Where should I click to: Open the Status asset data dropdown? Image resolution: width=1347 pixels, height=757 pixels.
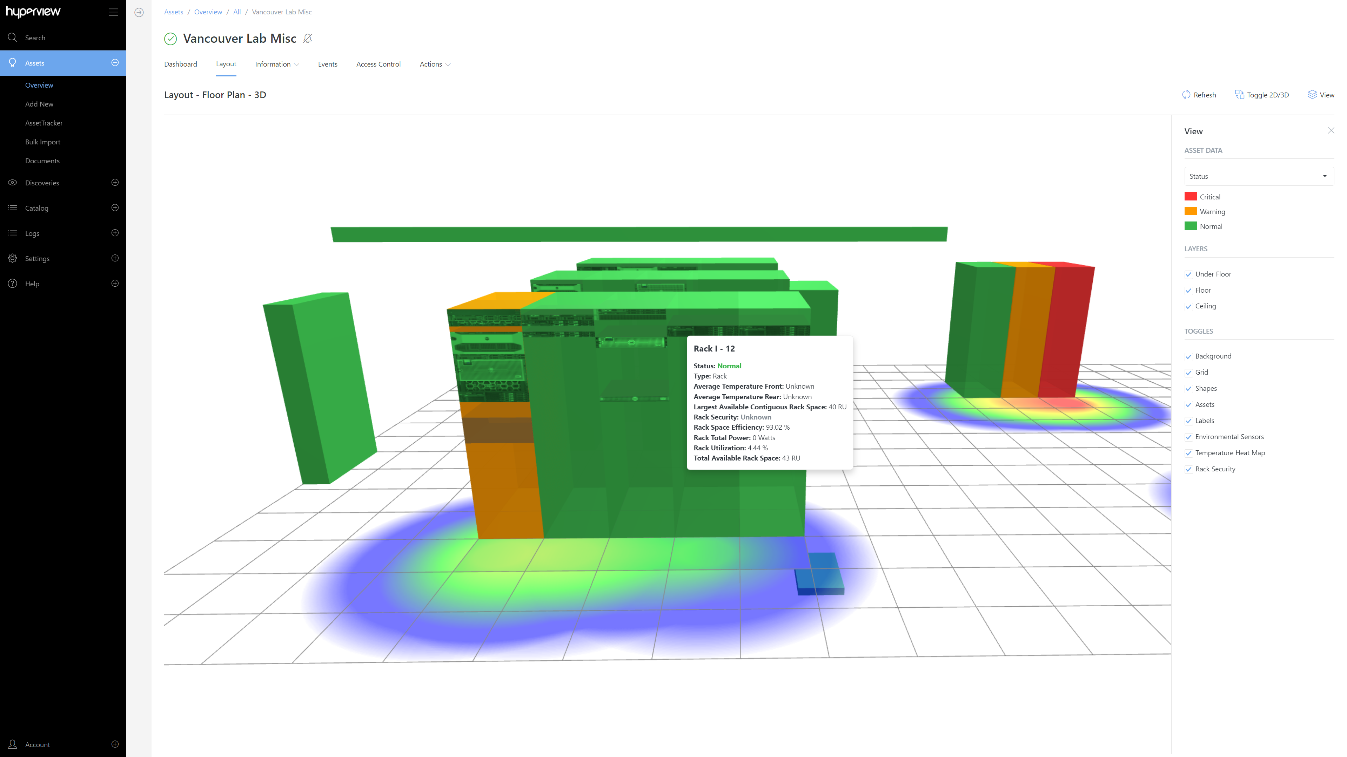(x=1258, y=177)
